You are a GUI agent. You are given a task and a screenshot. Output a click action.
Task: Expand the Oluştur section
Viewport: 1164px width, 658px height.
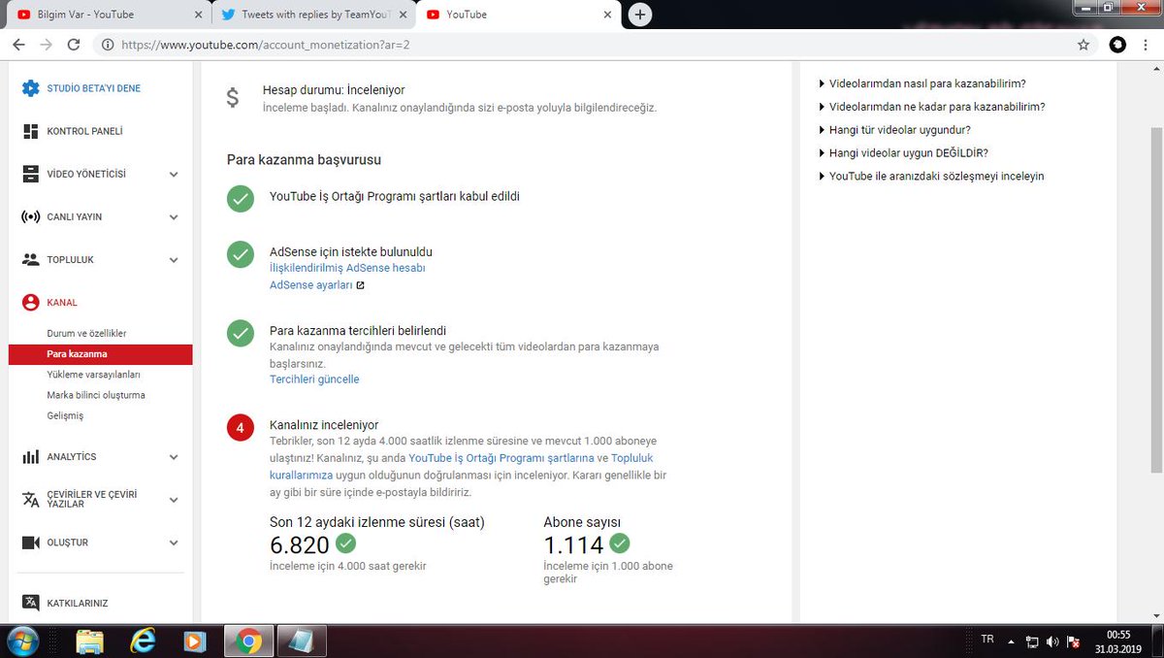174,543
